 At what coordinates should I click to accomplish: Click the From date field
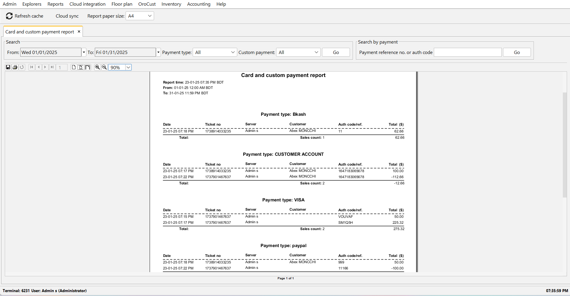click(x=51, y=52)
